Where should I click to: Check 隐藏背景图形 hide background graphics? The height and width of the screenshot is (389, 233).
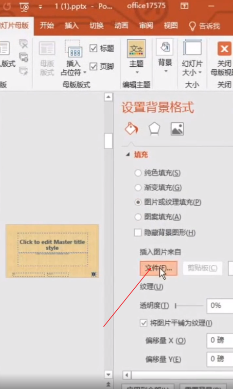[138, 233]
